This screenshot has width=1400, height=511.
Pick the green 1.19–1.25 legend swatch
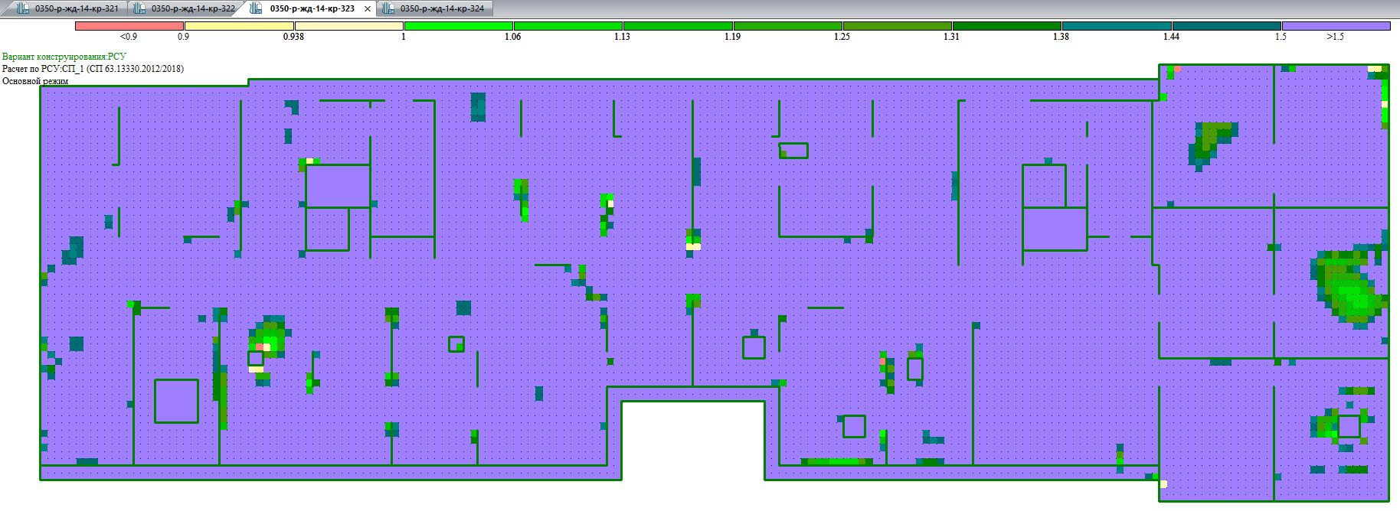coord(788,26)
